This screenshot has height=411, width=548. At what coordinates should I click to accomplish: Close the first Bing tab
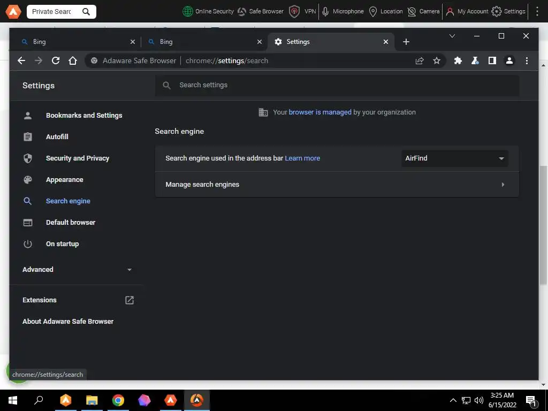(x=133, y=42)
